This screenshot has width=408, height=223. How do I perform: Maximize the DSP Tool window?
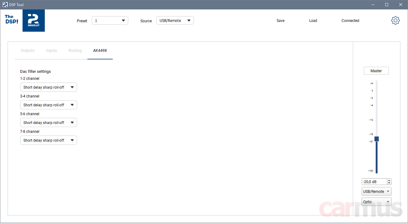pos(387,5)
